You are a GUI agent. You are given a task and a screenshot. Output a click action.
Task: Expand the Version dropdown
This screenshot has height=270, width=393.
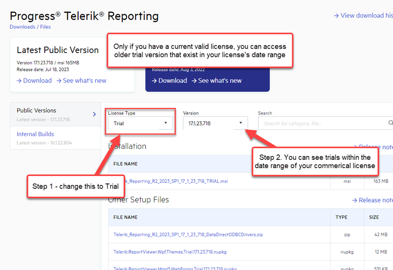[x=215, y=123]
